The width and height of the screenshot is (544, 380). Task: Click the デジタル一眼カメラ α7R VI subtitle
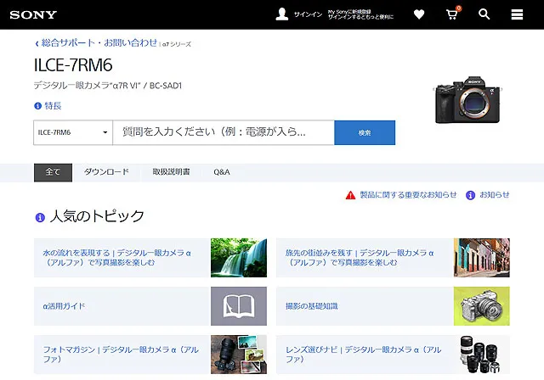point(108,86)
